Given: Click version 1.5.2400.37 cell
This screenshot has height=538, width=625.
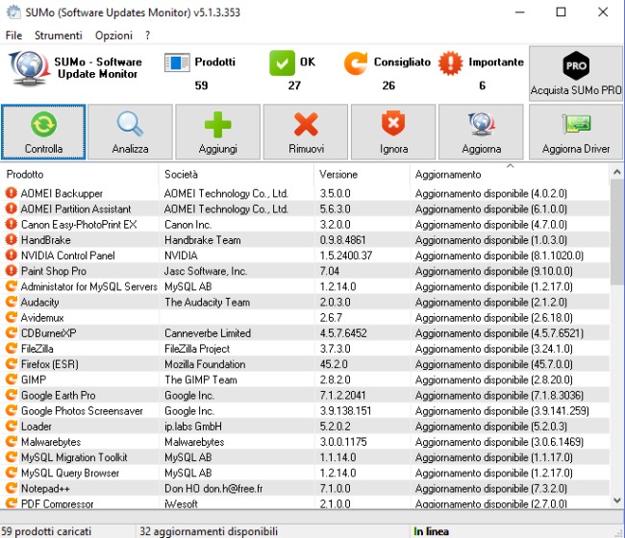Looking at the screenshot, I should point(345,256).
